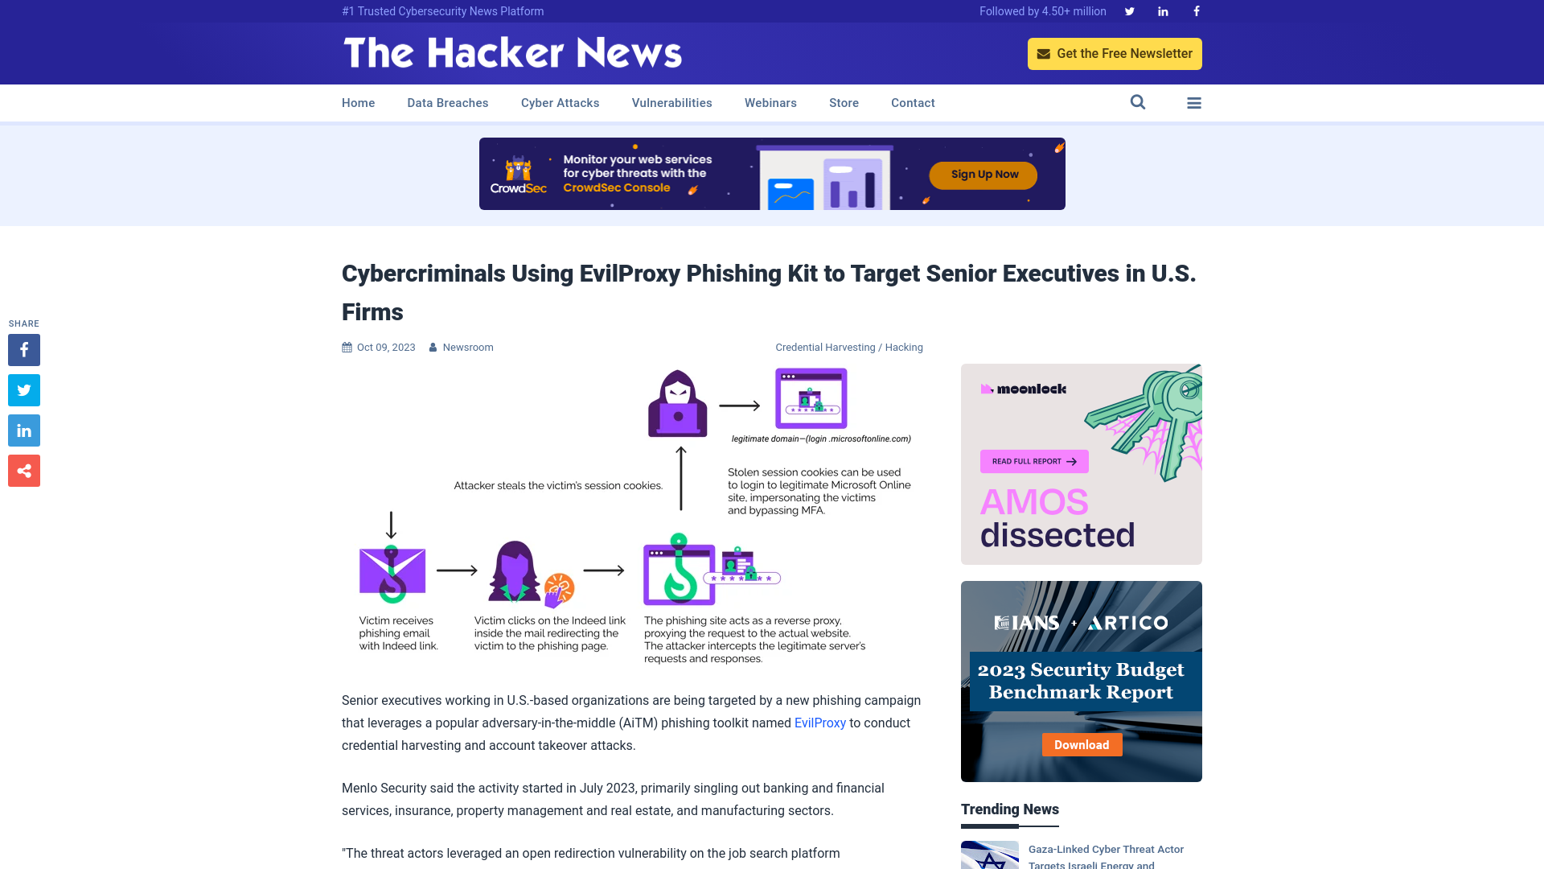
Task: Click the LinkedIn icon in top navigation
Action: [x=1162, y=10]
